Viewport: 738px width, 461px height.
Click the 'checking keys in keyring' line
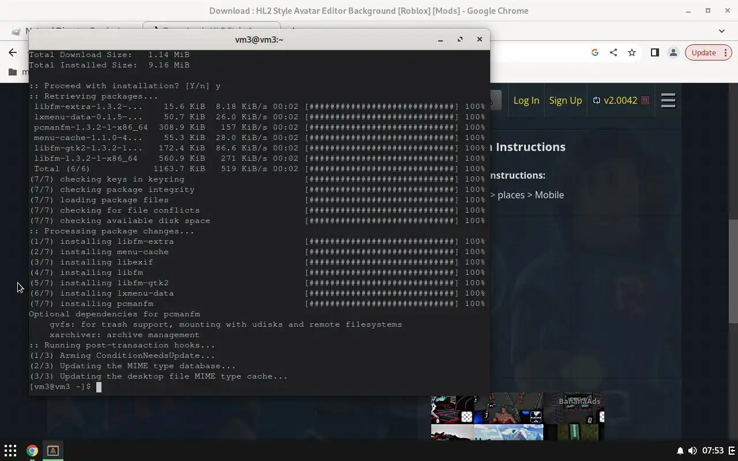tap(257, 179)
